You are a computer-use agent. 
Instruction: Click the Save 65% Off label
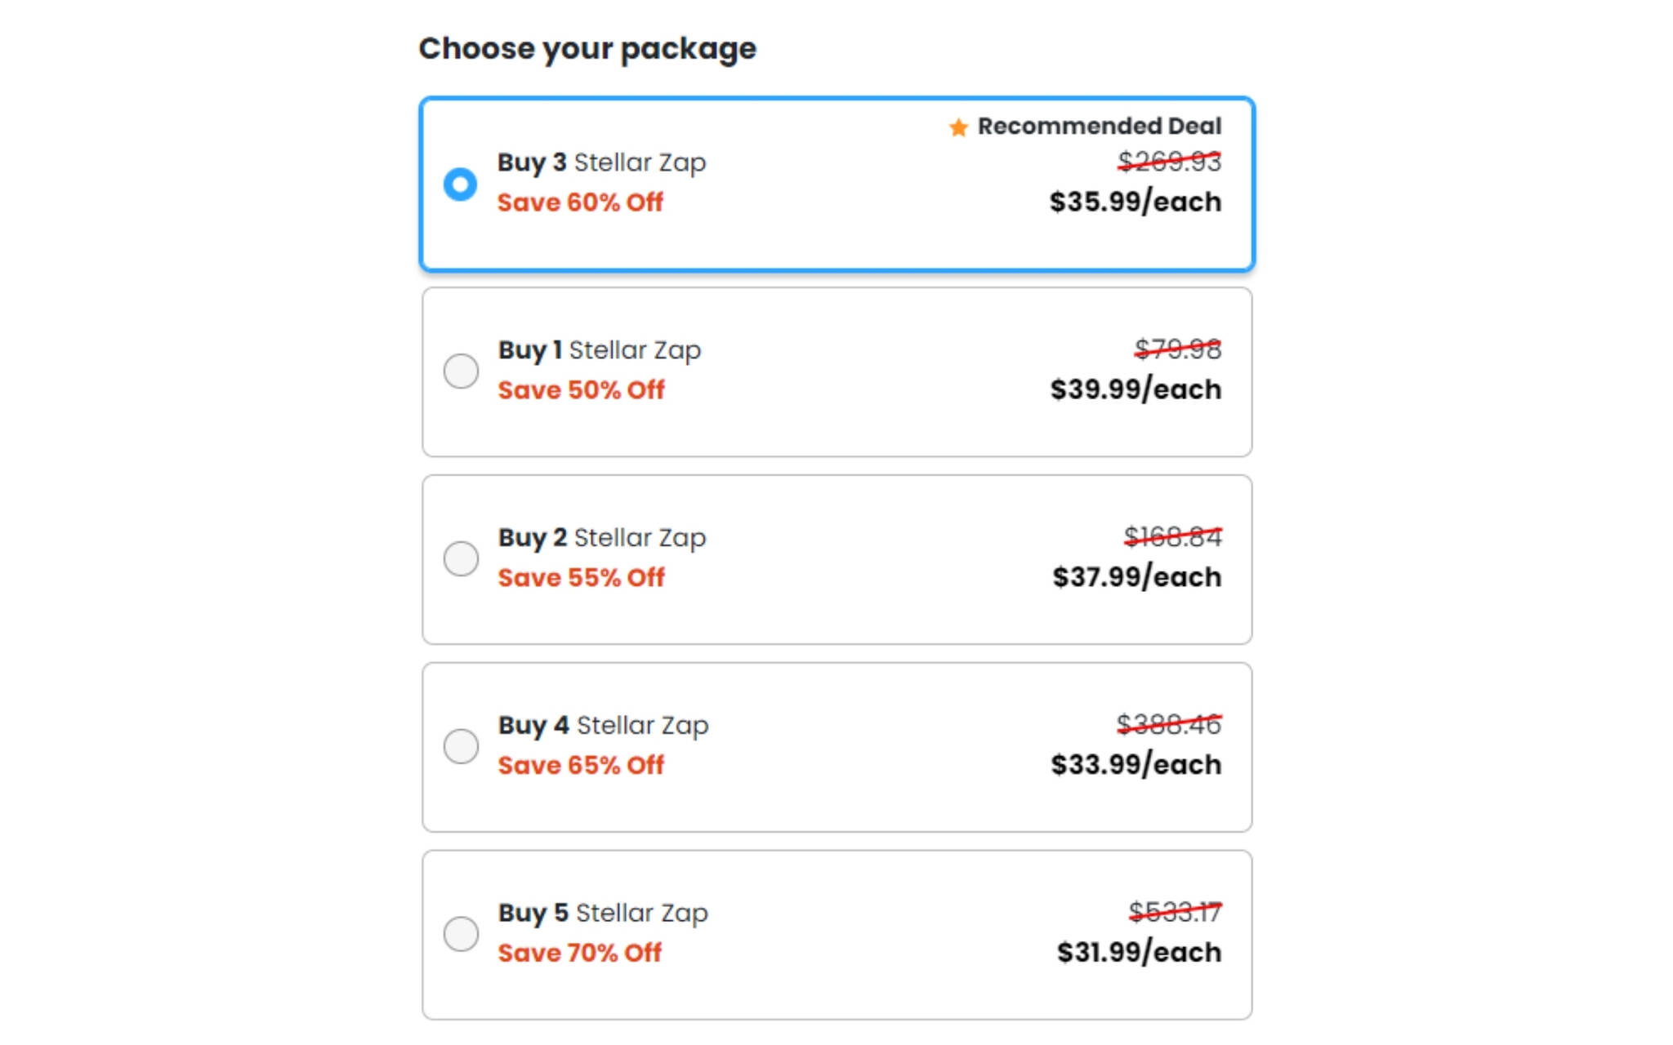tap(581, 766)
